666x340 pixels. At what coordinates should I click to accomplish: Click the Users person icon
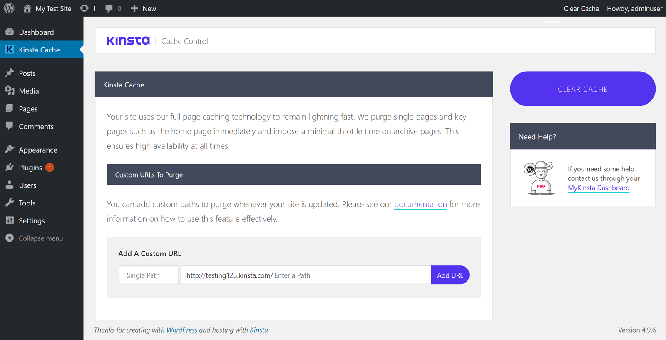click(10, 185)
